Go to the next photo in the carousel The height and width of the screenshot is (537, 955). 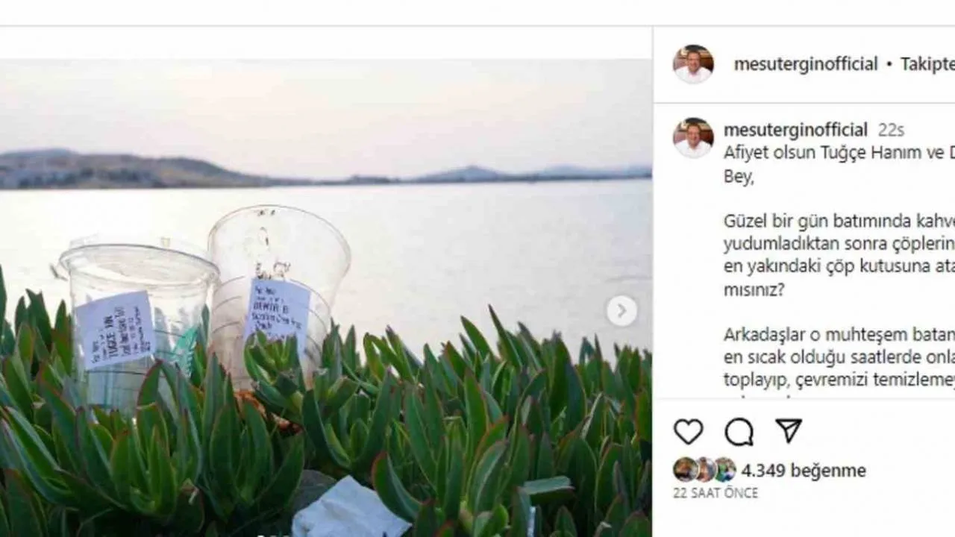tap(621, 310)
